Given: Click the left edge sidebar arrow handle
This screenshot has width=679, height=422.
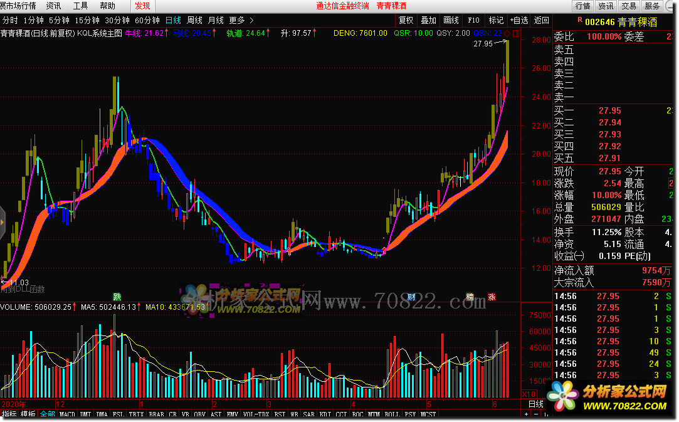Looking at the screenshot, I should pyautogui.click(x=2, y=222).
